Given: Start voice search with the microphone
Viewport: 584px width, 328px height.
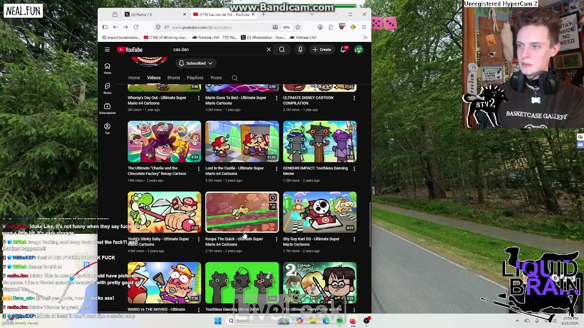Looking at the screenshot, I should click(300, 50).
